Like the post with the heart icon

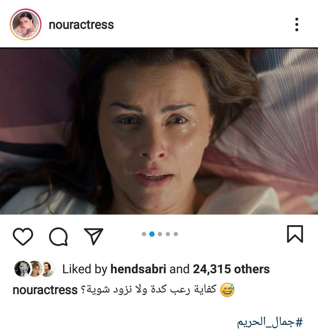(23, 236)
